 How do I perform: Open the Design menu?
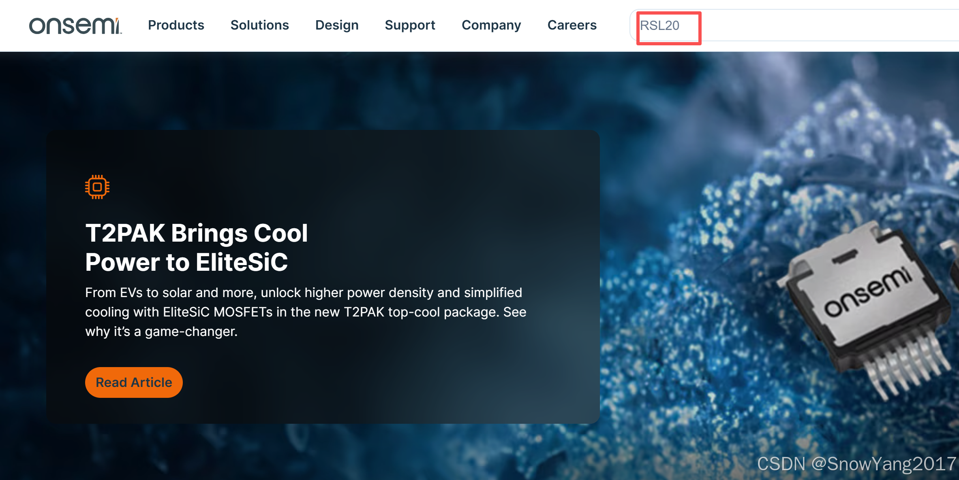pos(337,25)
